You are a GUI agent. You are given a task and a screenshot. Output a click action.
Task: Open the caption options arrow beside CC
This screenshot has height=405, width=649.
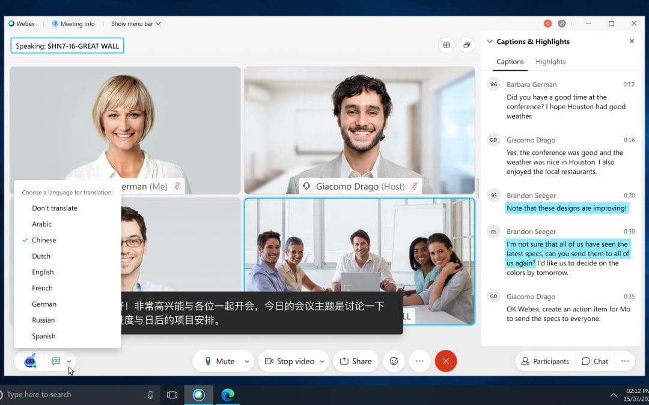pos(69,362)
